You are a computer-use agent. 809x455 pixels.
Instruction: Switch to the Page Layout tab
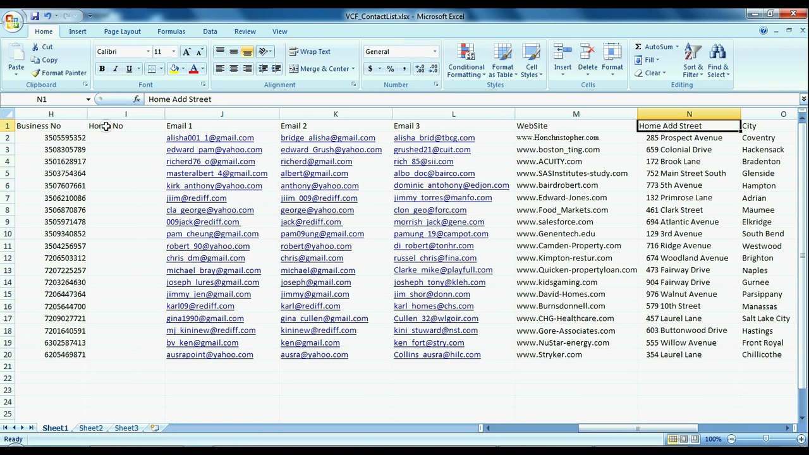click(x=123, y=32)
